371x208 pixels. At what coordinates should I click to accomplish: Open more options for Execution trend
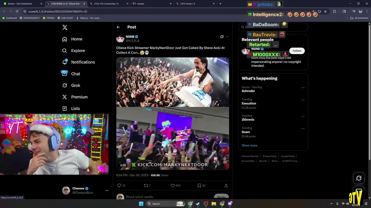click(303, 100)
